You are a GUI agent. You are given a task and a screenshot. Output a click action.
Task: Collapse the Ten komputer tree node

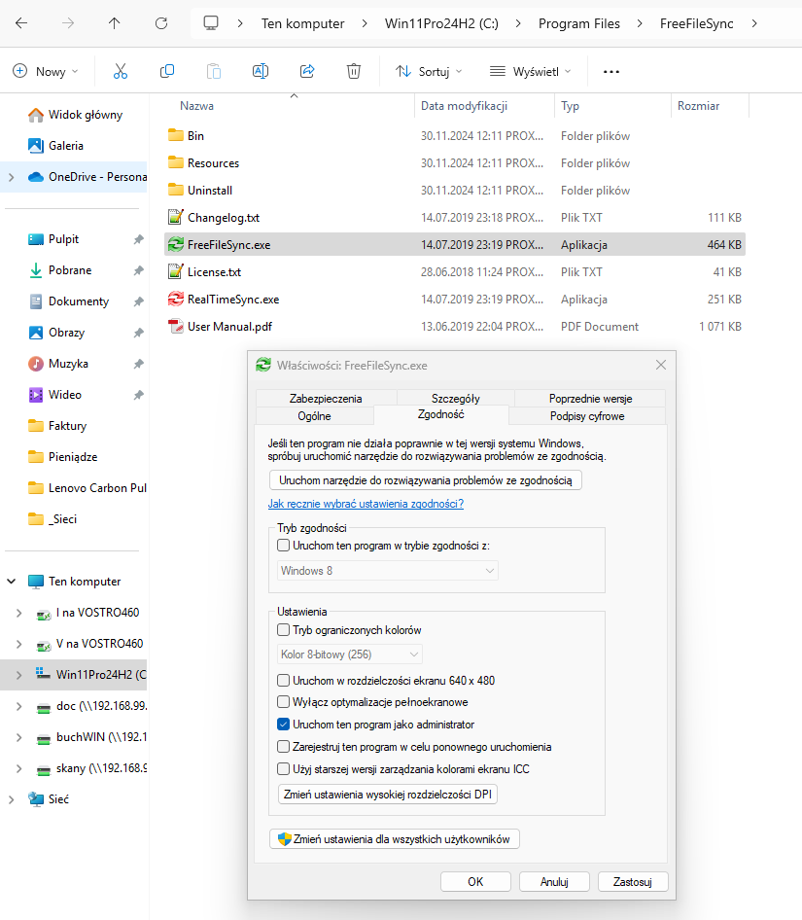pyautogui.click(x=11, y=581)
